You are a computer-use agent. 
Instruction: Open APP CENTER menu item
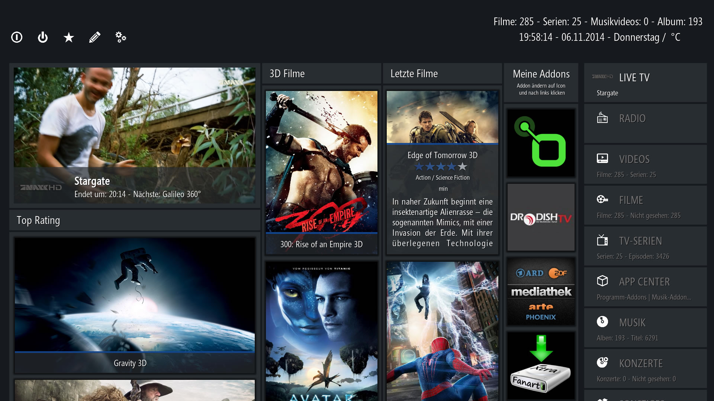click(x=646, y=287)
